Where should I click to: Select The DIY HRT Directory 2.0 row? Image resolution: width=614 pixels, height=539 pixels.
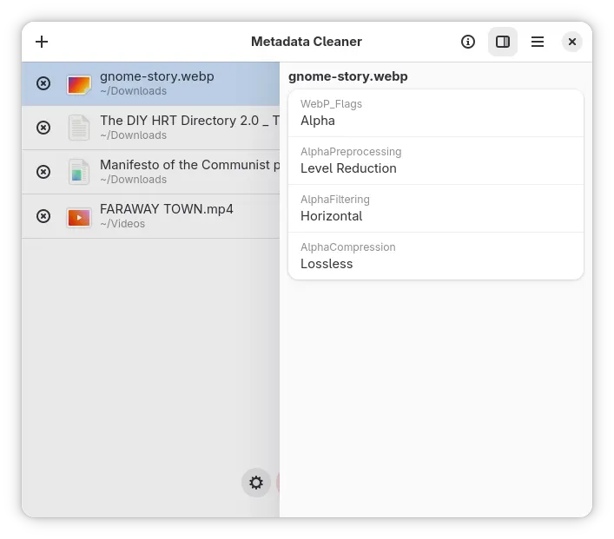[151, 128]
